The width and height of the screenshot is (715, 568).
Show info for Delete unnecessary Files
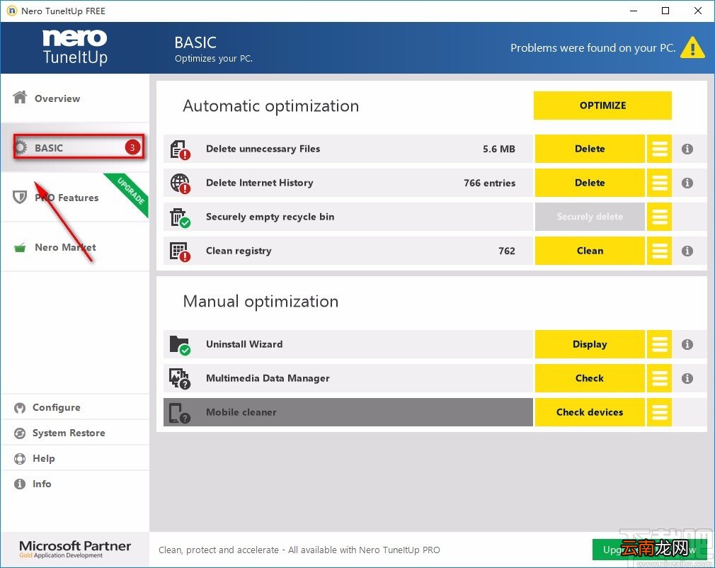(x=687, y=149)
